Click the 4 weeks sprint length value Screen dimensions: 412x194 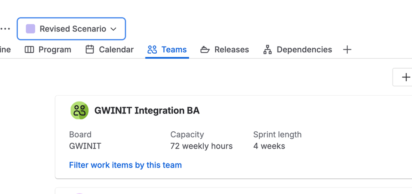coord(269,146)
